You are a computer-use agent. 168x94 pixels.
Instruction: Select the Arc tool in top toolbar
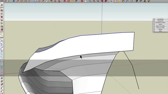click(30, 1)
